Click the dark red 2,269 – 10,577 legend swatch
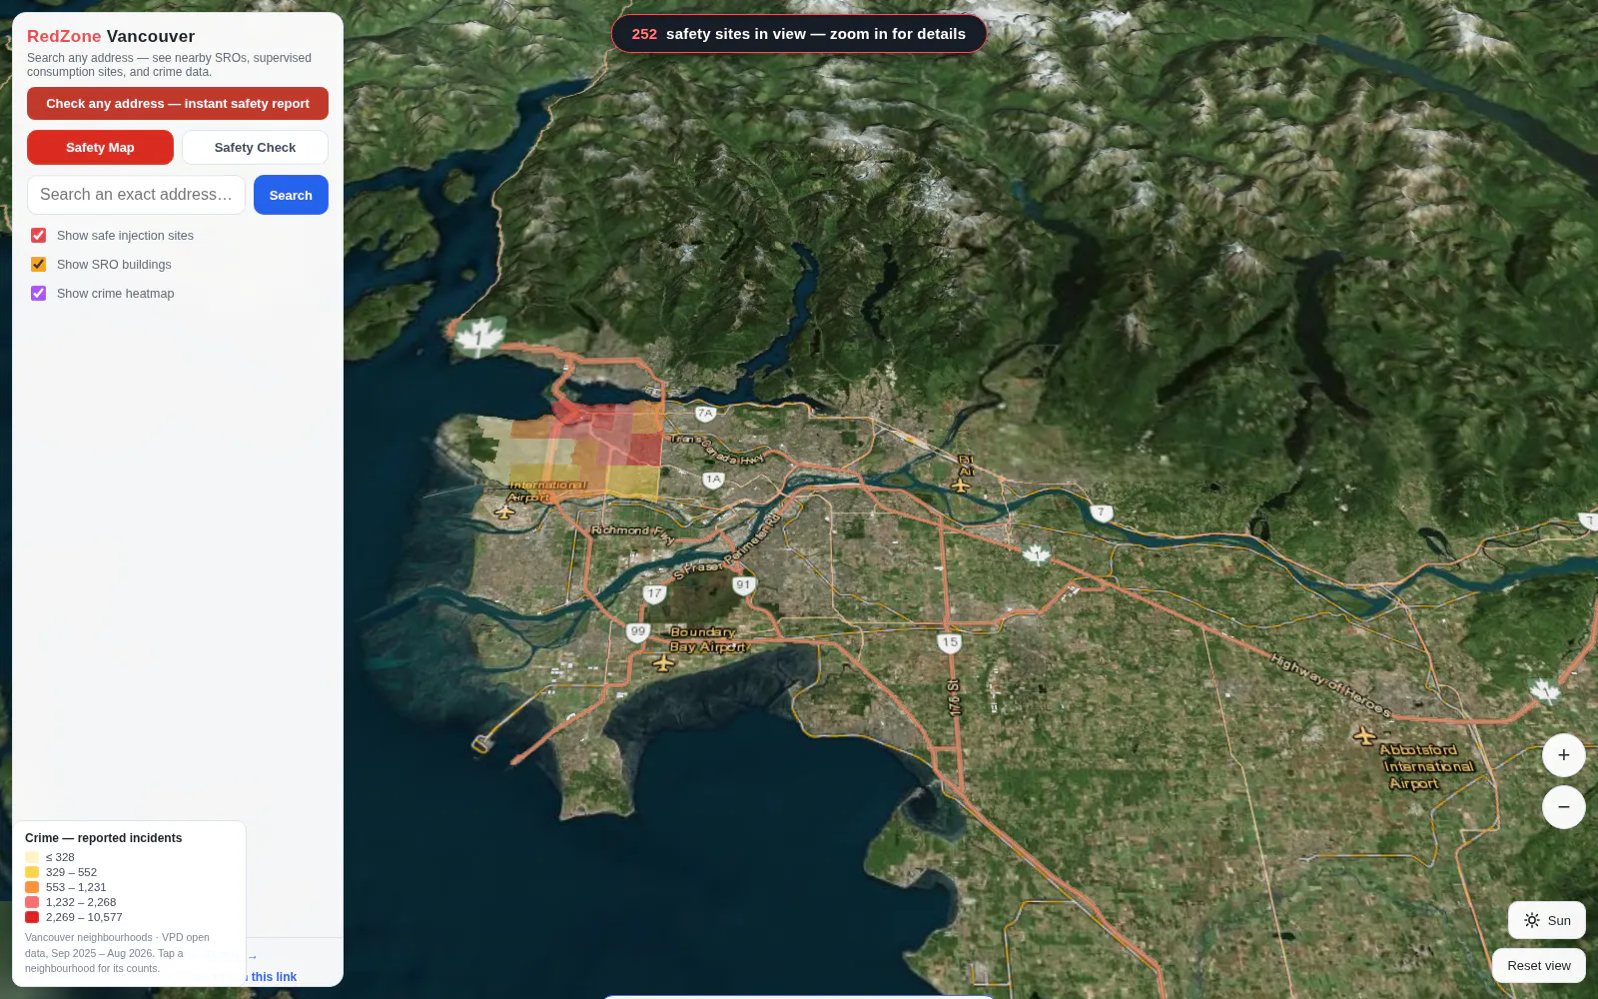1598x999 pixels. coord(32,917)
